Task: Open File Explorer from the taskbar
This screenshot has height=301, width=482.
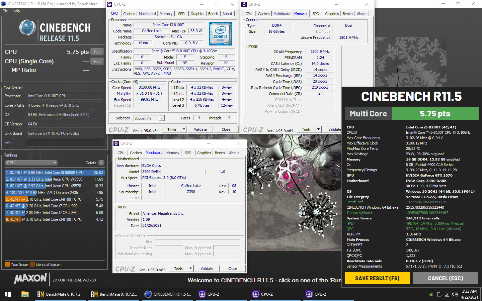Action: coord(25,294)
